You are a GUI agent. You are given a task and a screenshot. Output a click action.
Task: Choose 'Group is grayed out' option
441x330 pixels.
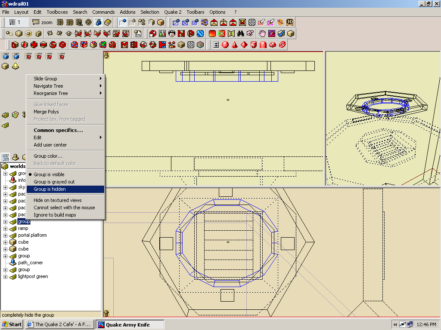54,182
